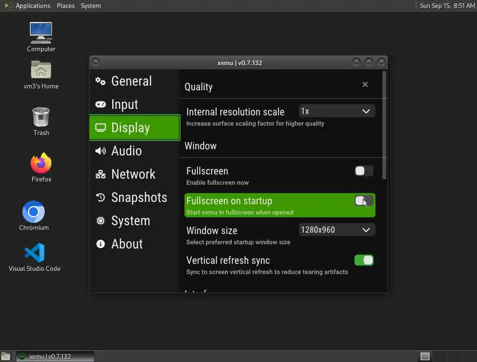Click the monitor icon beside Display
This screenshot has width=477, height=362.
pyautogui.click(x=101, y=127)
